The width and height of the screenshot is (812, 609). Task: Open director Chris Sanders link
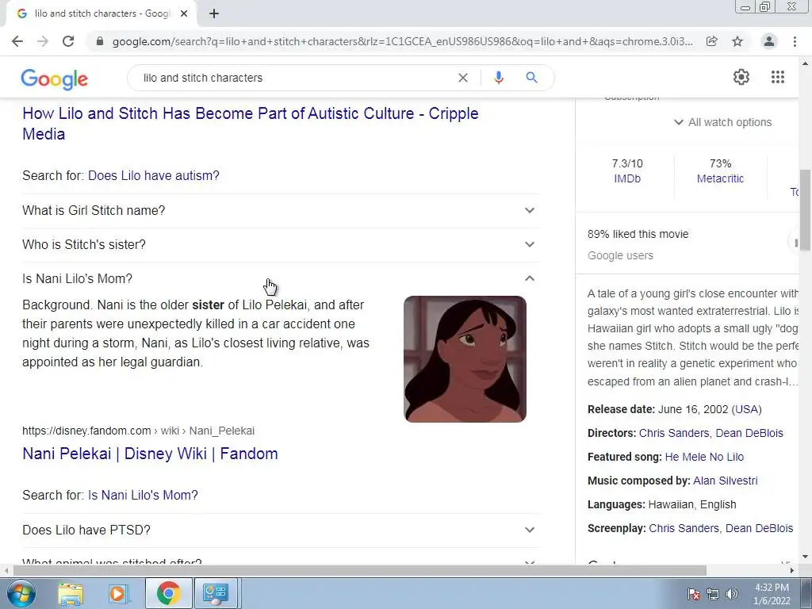tap(674, 433)
